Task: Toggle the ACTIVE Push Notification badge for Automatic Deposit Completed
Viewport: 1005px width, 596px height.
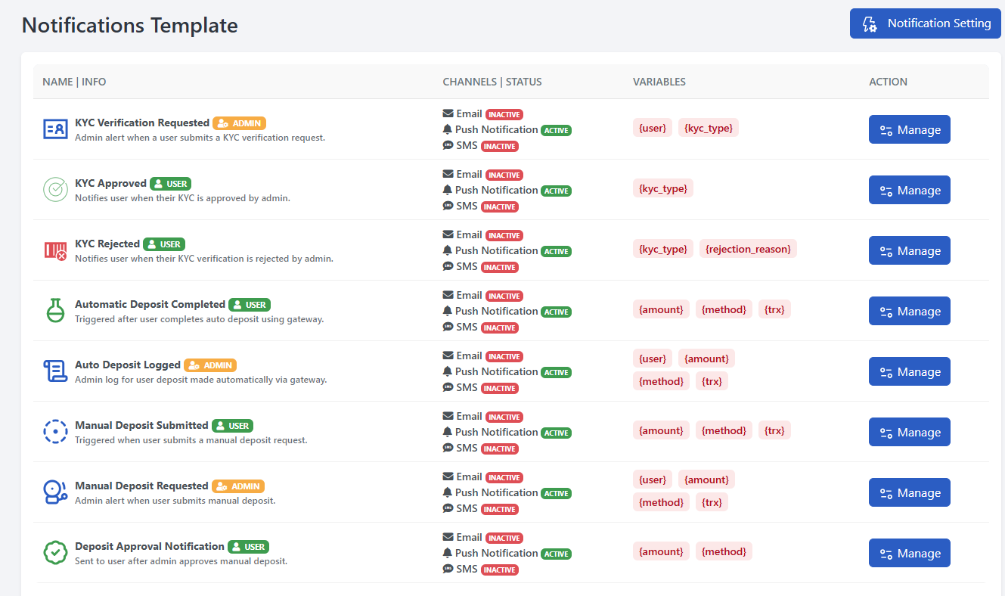Action: [556, 311]
